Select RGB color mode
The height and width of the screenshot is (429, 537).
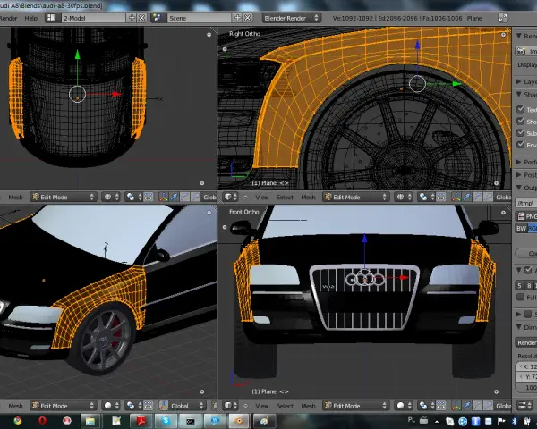point(533,228)
